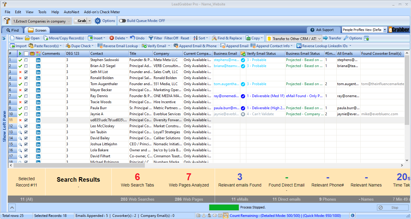Open the Edit menu
The image size is (411, 219).
point(18,12)
